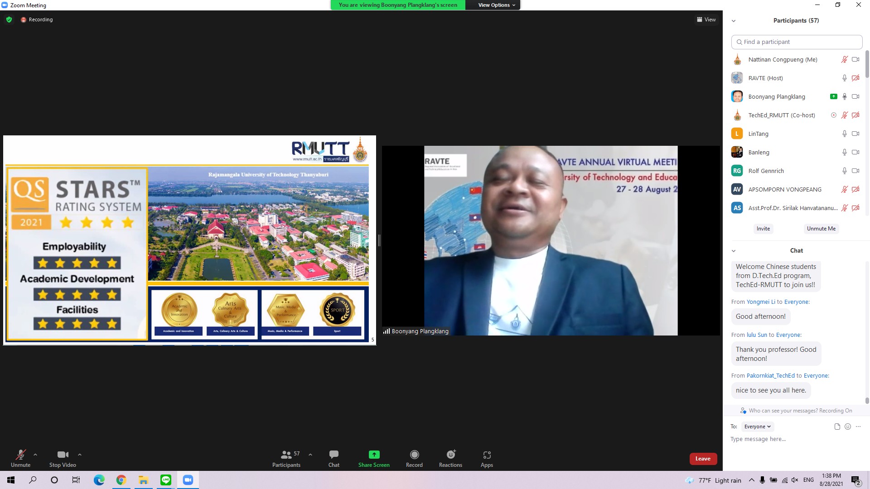Open Microsoft Edge from taskbar
This screenshot has width=870, height=489.
coord(99,480)
